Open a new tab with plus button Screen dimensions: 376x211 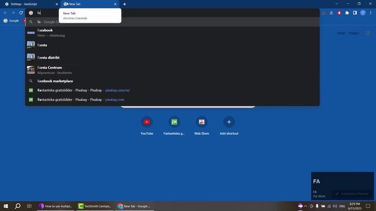pyautogui.click(x=125, y=4)
